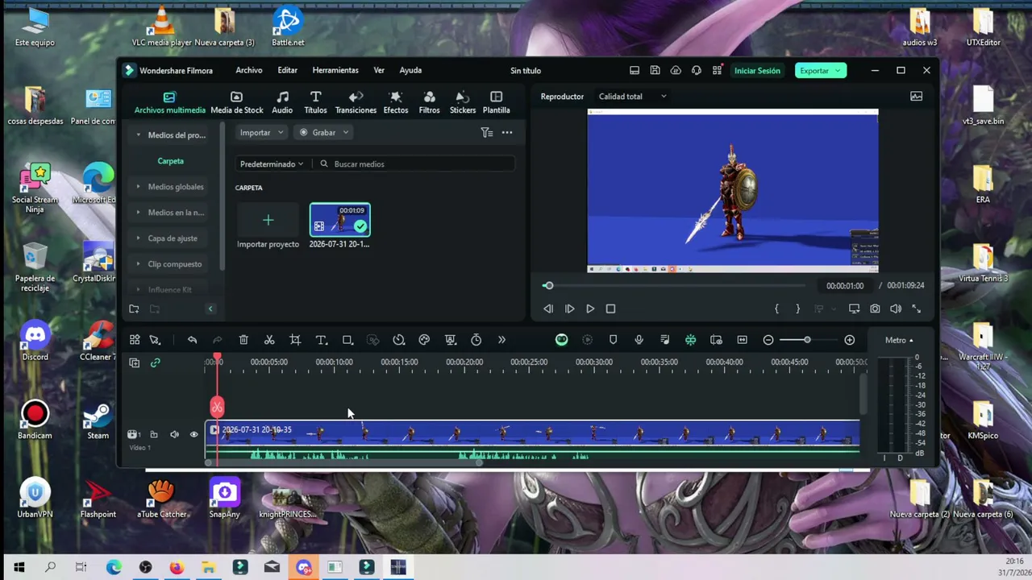Open the Archivo menu
This screenshot has width=1032, height=580.
249,70
